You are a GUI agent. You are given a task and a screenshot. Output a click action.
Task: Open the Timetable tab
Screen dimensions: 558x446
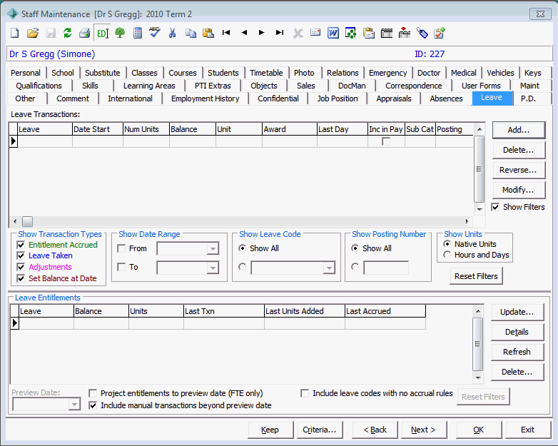point(266,73)
